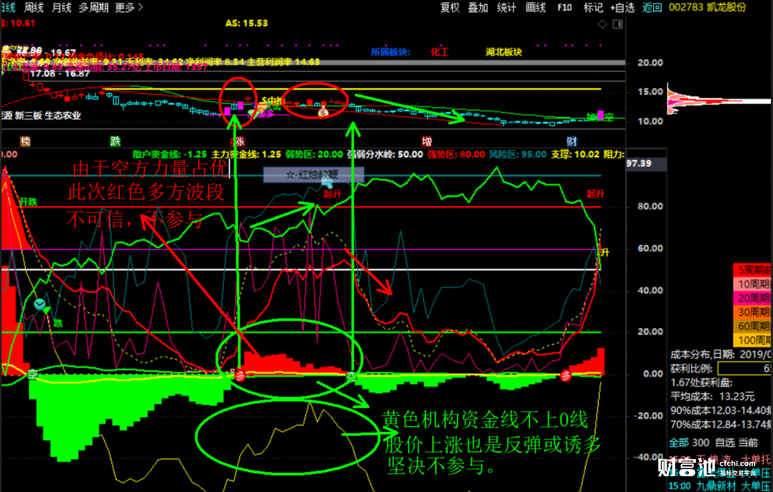Click the diamond icon above the price chart
This screenshot has height=492, width=773.
pos(602,24)
